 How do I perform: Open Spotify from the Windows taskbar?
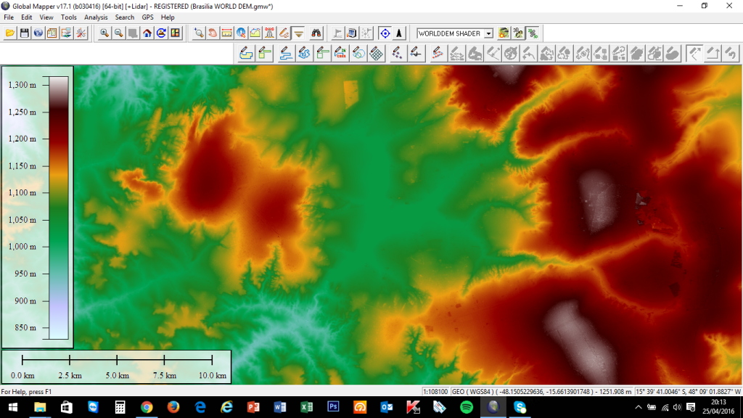467,407
